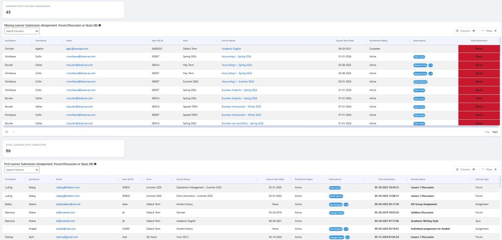The image size is (502, 240).
Task: Toggle case-sensitive Aa in Missing Submission search
Action: [x=37, y=31]
